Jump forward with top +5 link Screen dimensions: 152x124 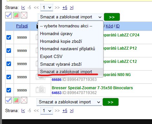click(x=65, y=8)
